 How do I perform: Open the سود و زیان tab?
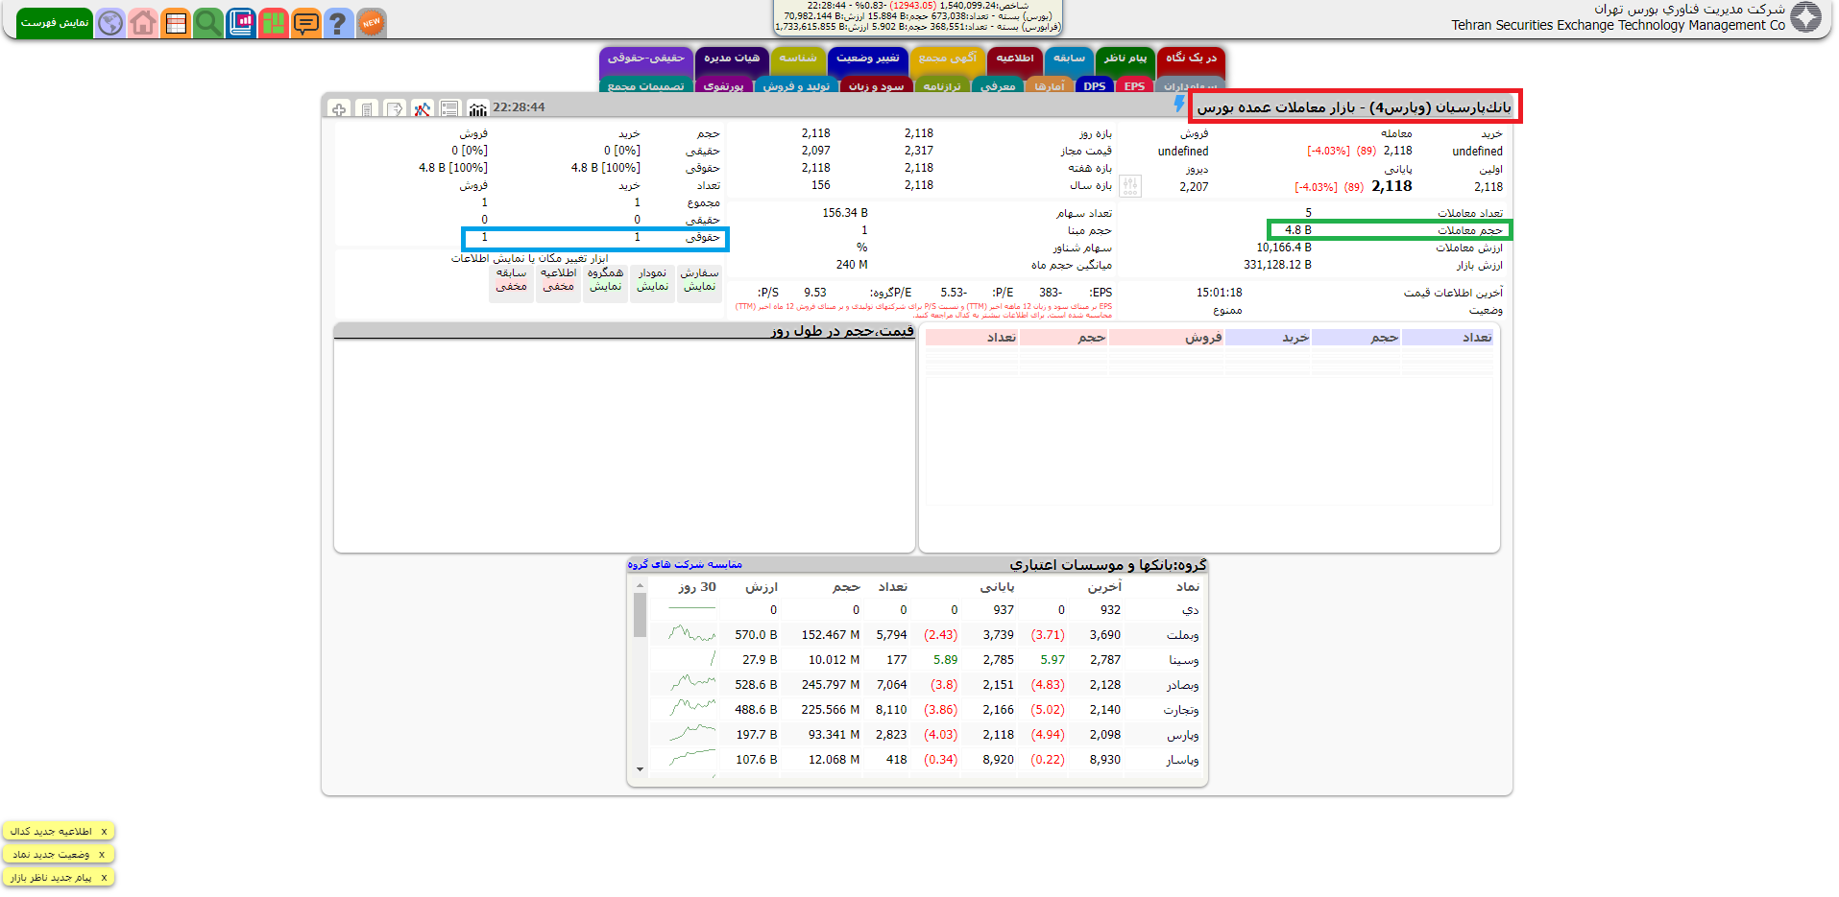pyautogui.click(x=876, y=86)
